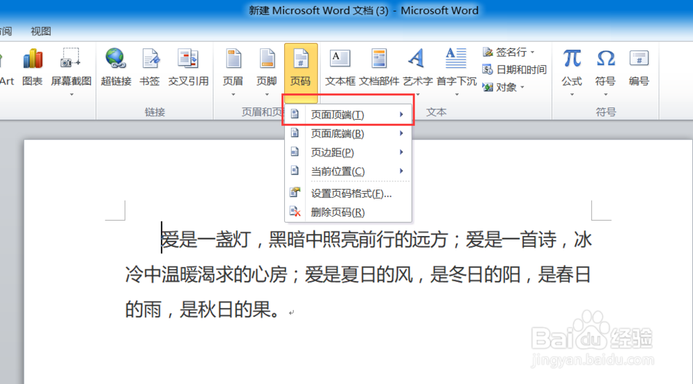Image resolution: width=693 pixels, height=384 pixels.
Task: Open dropdown arrow under 页眉
Action: pyautogui.click(x=234, y=95)
